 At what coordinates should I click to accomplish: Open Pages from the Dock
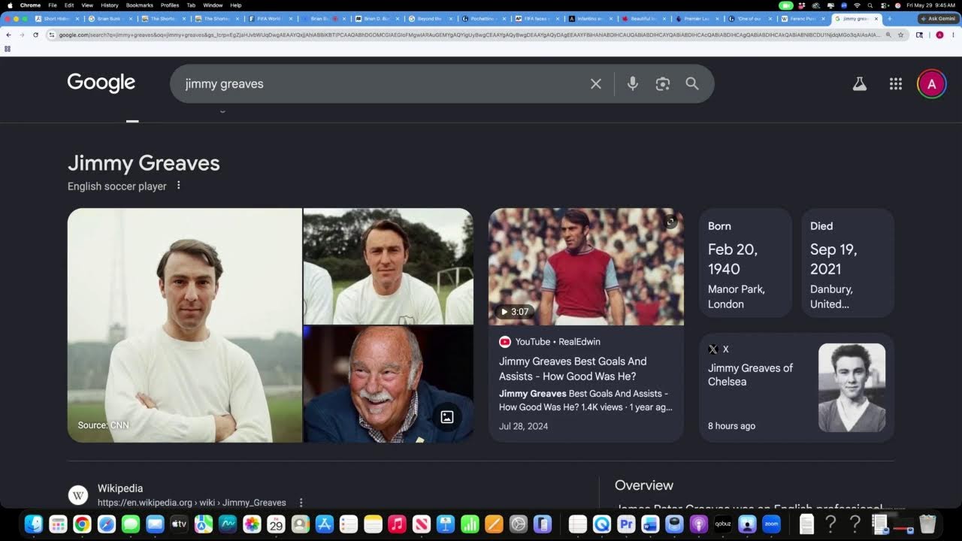pyautogui.click(x=494, y=524)
